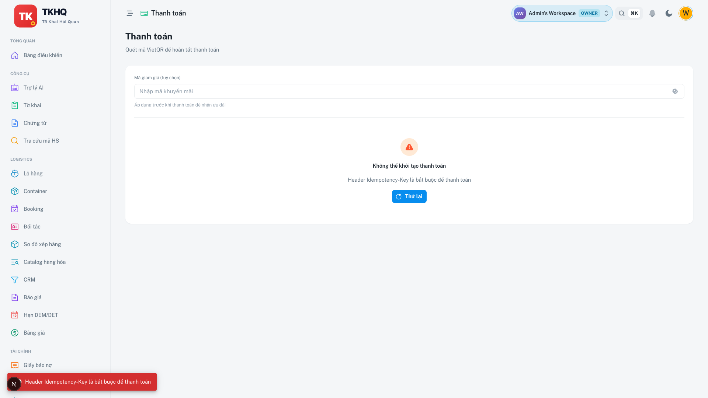The image size is (708, 398).
Task: Click the Booking calendar icon
Action: [15, 209]
